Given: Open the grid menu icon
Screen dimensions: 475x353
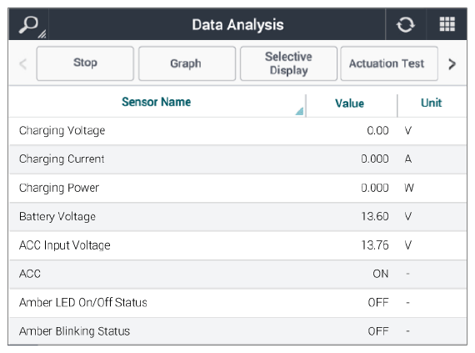Looking at the screenshot, I should [447, 24].
